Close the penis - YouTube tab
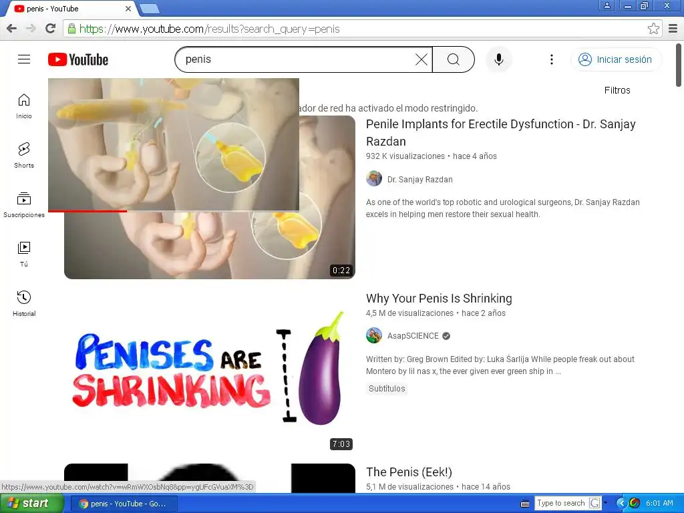Screen dimensions: 684x513 pos(128,8)
